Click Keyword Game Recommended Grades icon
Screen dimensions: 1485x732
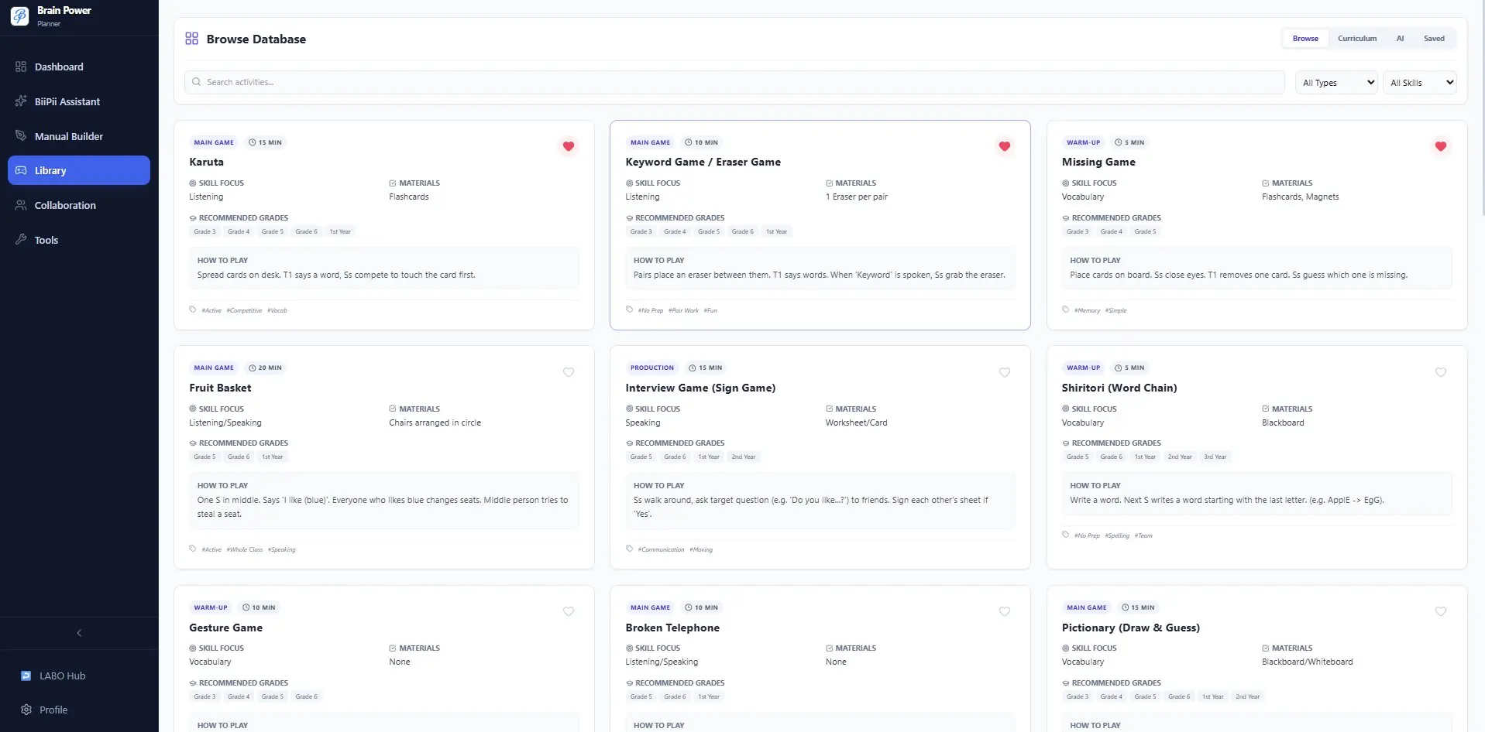tap(629, 218)
